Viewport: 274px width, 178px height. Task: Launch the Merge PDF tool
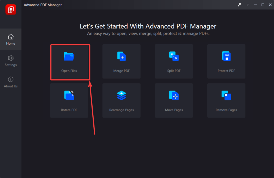(121, 62)
